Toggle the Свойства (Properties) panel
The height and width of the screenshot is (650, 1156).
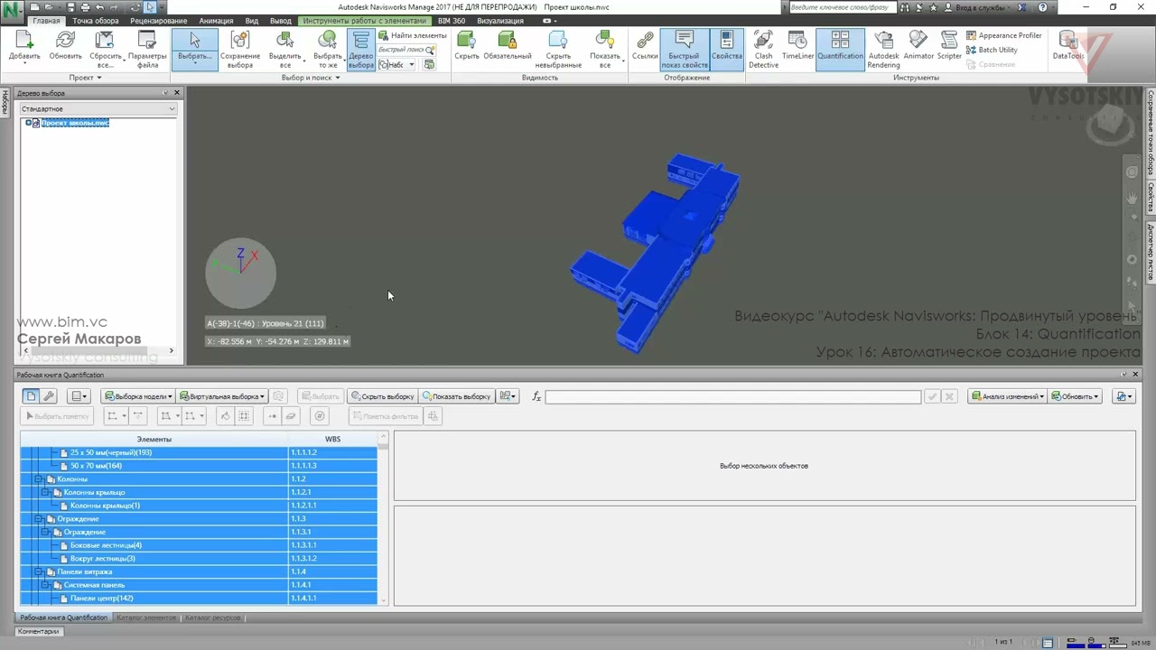point(726,49)
